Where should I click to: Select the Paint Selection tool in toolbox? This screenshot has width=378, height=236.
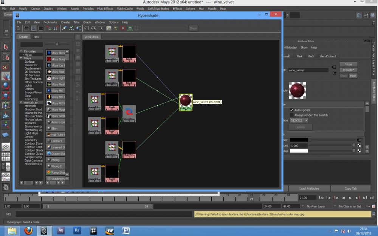6,66
